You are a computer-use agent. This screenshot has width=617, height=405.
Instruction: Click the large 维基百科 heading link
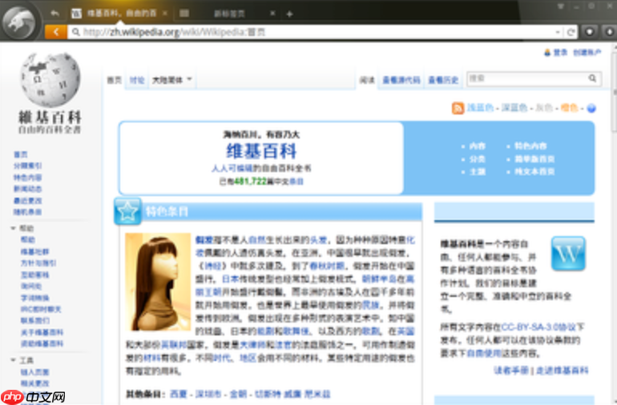(261, 151)
